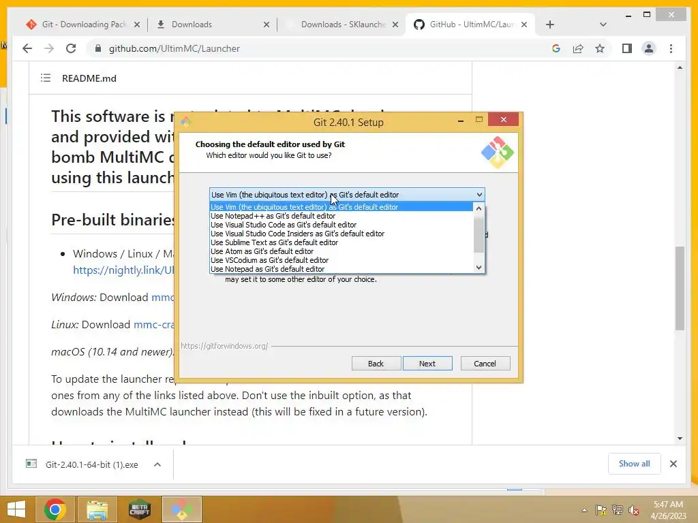Click the Google search icon in address bar

[x=556, y=48]
